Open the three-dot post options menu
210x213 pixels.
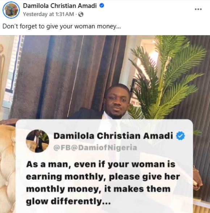[198, 9]
